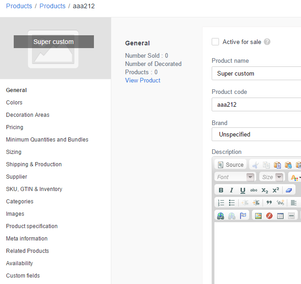This screenshot has height=284, width=301.
Task: Toggle Underline formatting in description editor
Action: click(243, 190)
